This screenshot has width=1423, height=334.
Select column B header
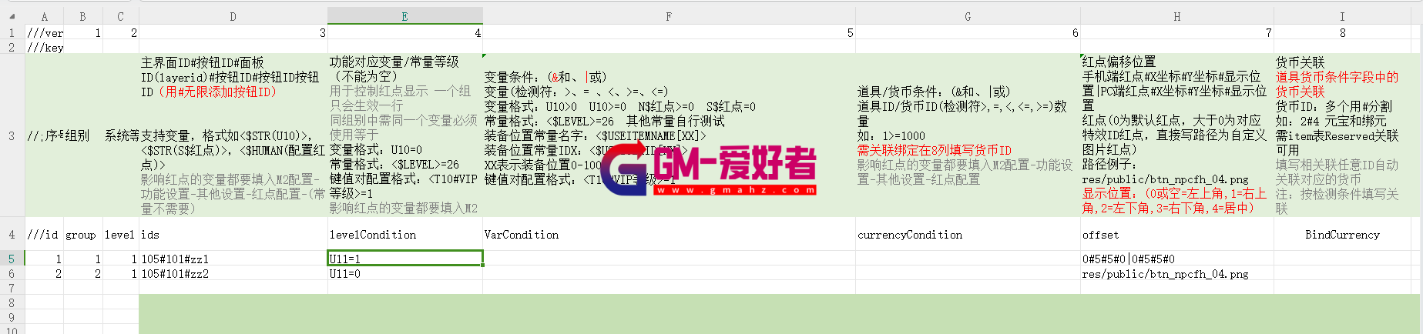coord(82,16)
